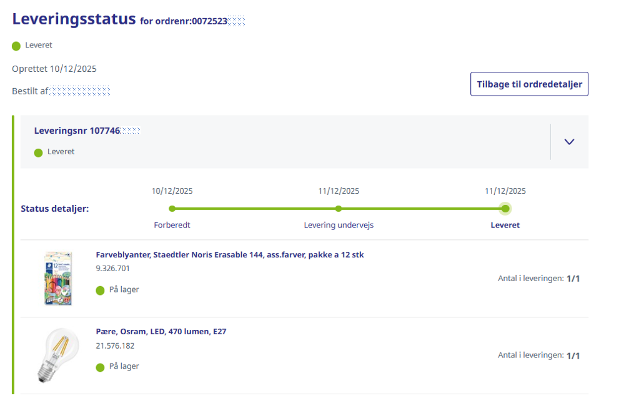The image size is (629, 408).
Task: Click the 'Leveret' label at timeline end
Action: [505, 225]
